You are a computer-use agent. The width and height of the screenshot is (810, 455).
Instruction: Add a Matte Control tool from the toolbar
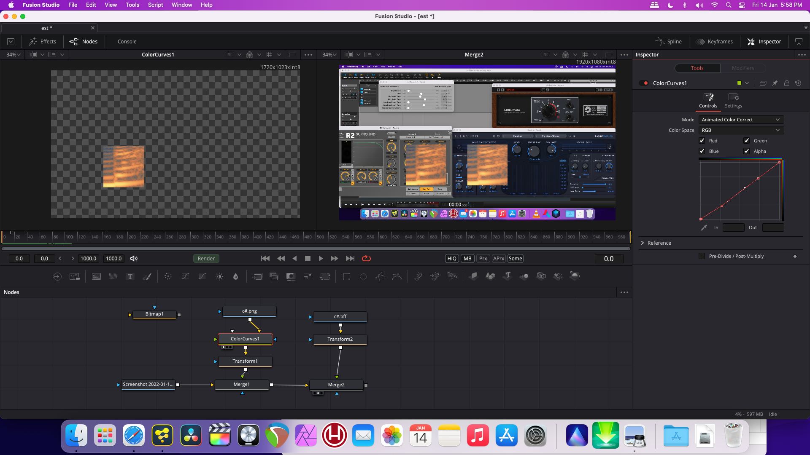coord(291,276)
